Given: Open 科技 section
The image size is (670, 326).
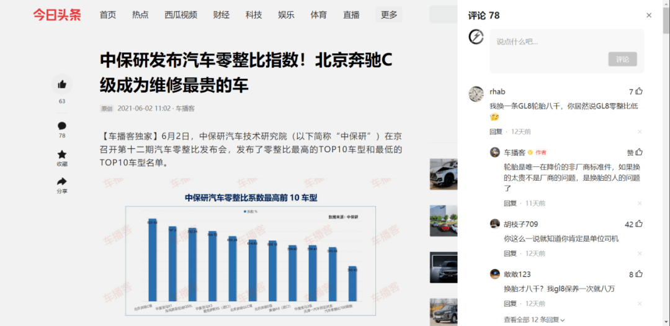Looking at the screenshot, I should click(x=254, y=15).
